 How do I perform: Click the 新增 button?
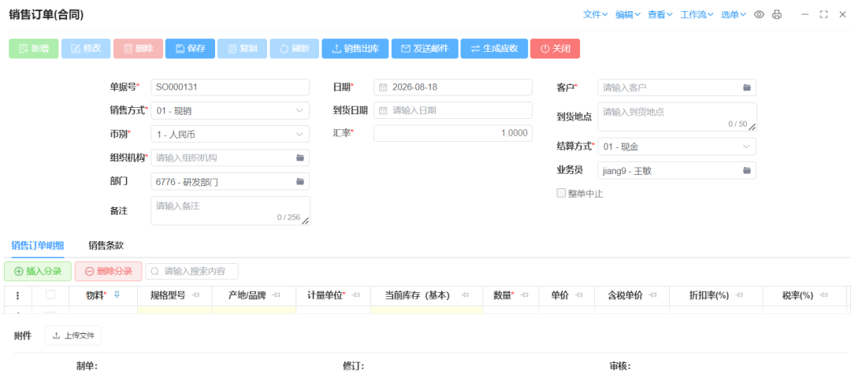click(x=34, y=48)
